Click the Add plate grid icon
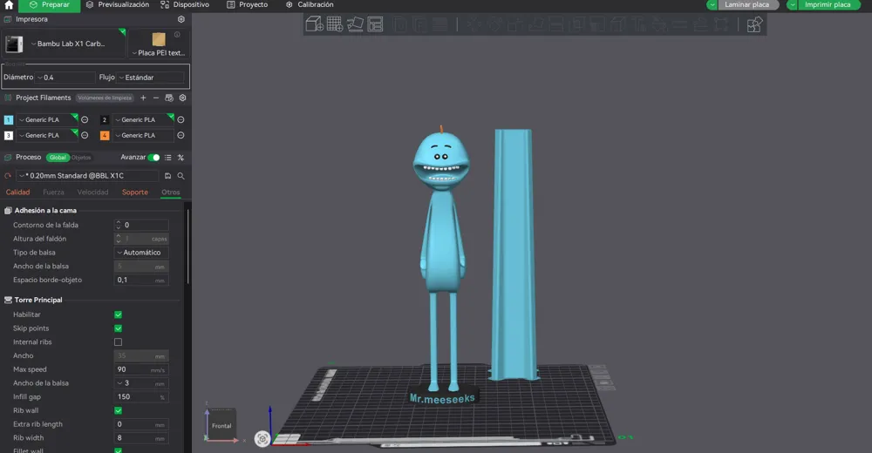This screenshot has width=872, height=453. (x=335, y=24)
